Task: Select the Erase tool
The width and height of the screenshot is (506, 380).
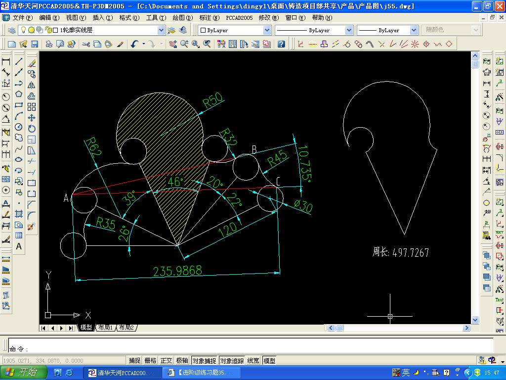Action: (32, 63)
